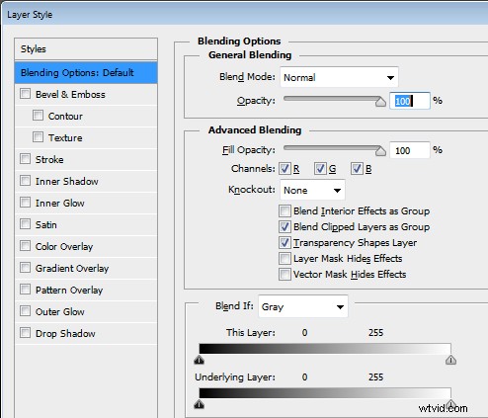Click This Layer white point slider triangle

pos(450,360)
